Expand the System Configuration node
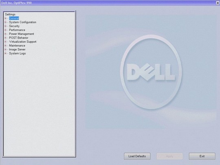The width and height of the screenshot is (220, 165). (x=5, y=22)
